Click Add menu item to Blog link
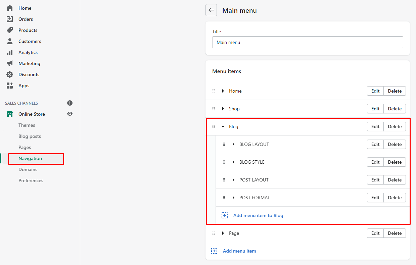This screenshot has width=416, height=265. [x=258, y=215]
